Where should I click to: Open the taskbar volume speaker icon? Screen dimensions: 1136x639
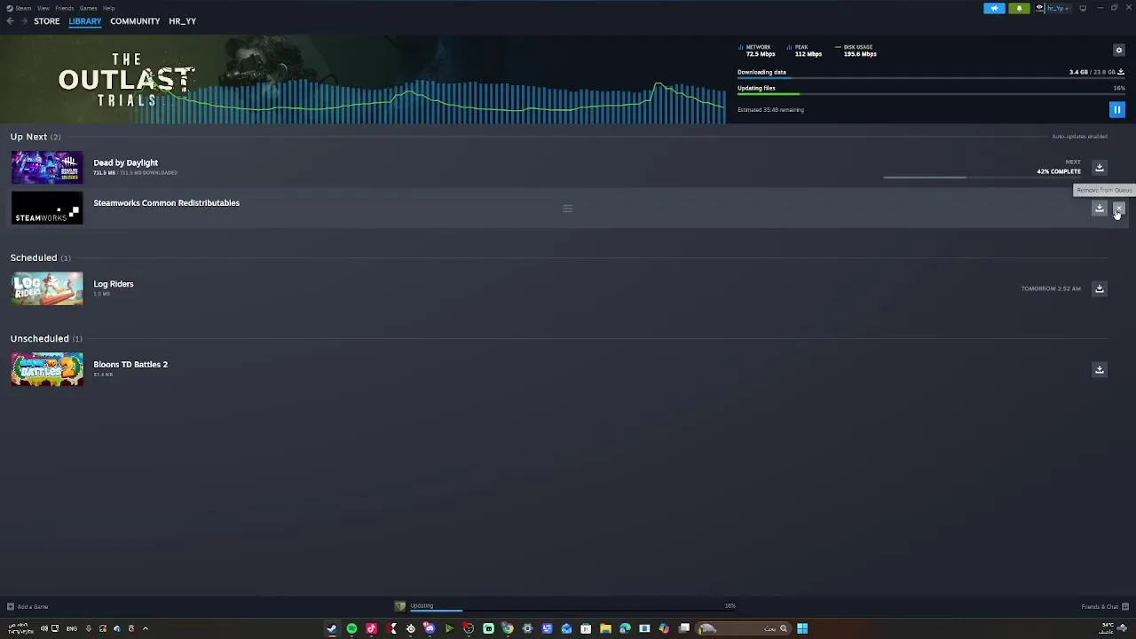point(43,628)
